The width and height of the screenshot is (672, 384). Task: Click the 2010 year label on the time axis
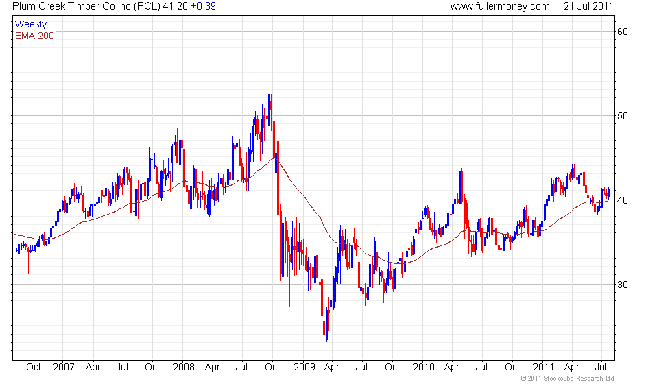(424, 368)
